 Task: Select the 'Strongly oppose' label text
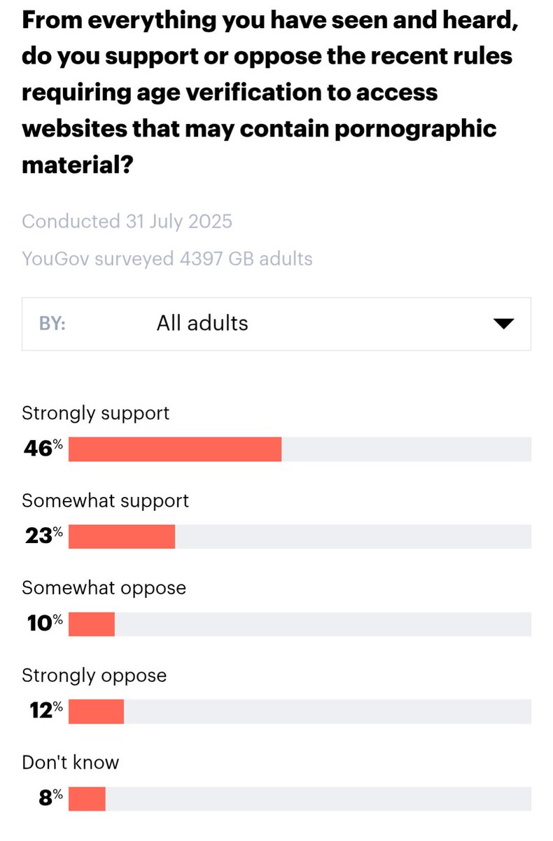pos(94,676)
